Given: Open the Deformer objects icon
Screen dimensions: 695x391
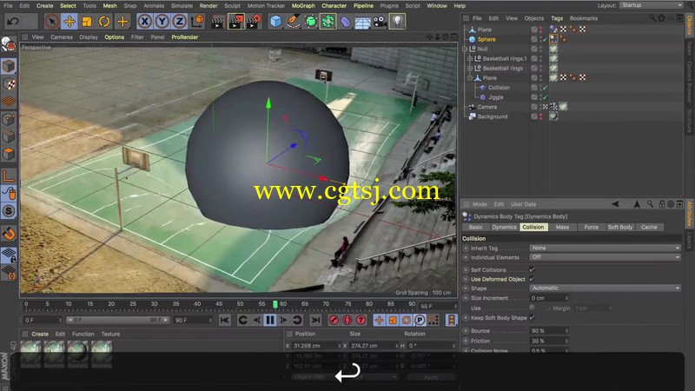Looking at the screenshot, I should [345, 21].
